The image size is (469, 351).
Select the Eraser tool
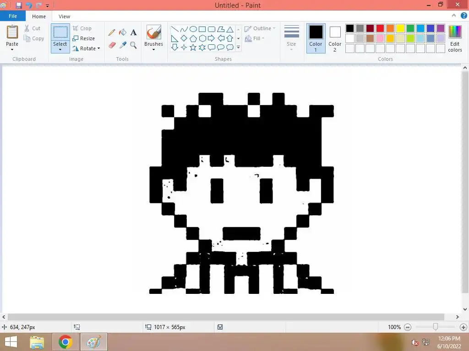[x=112, y=45]
